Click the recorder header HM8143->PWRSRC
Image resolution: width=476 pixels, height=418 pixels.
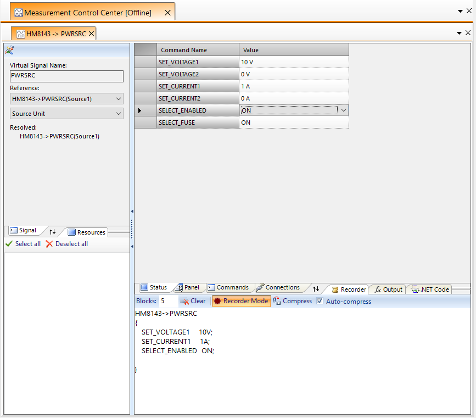[x=166, y=313]
